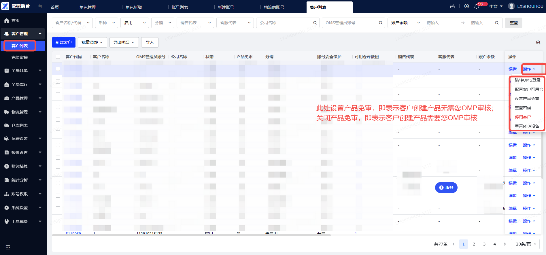Click the 统计分析 sidebar icon
The width and height of the screenshot is (546, 255).
point(7,180)
